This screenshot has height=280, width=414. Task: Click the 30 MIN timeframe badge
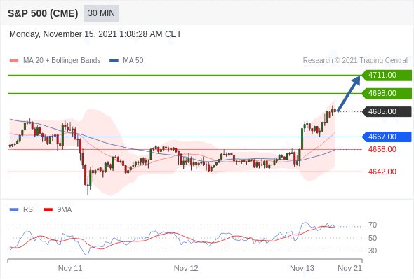click(101, 13)
